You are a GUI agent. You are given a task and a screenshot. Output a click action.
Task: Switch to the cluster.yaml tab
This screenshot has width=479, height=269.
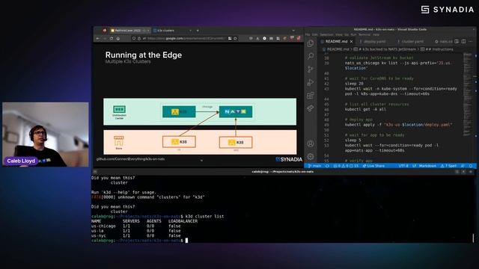412,42
